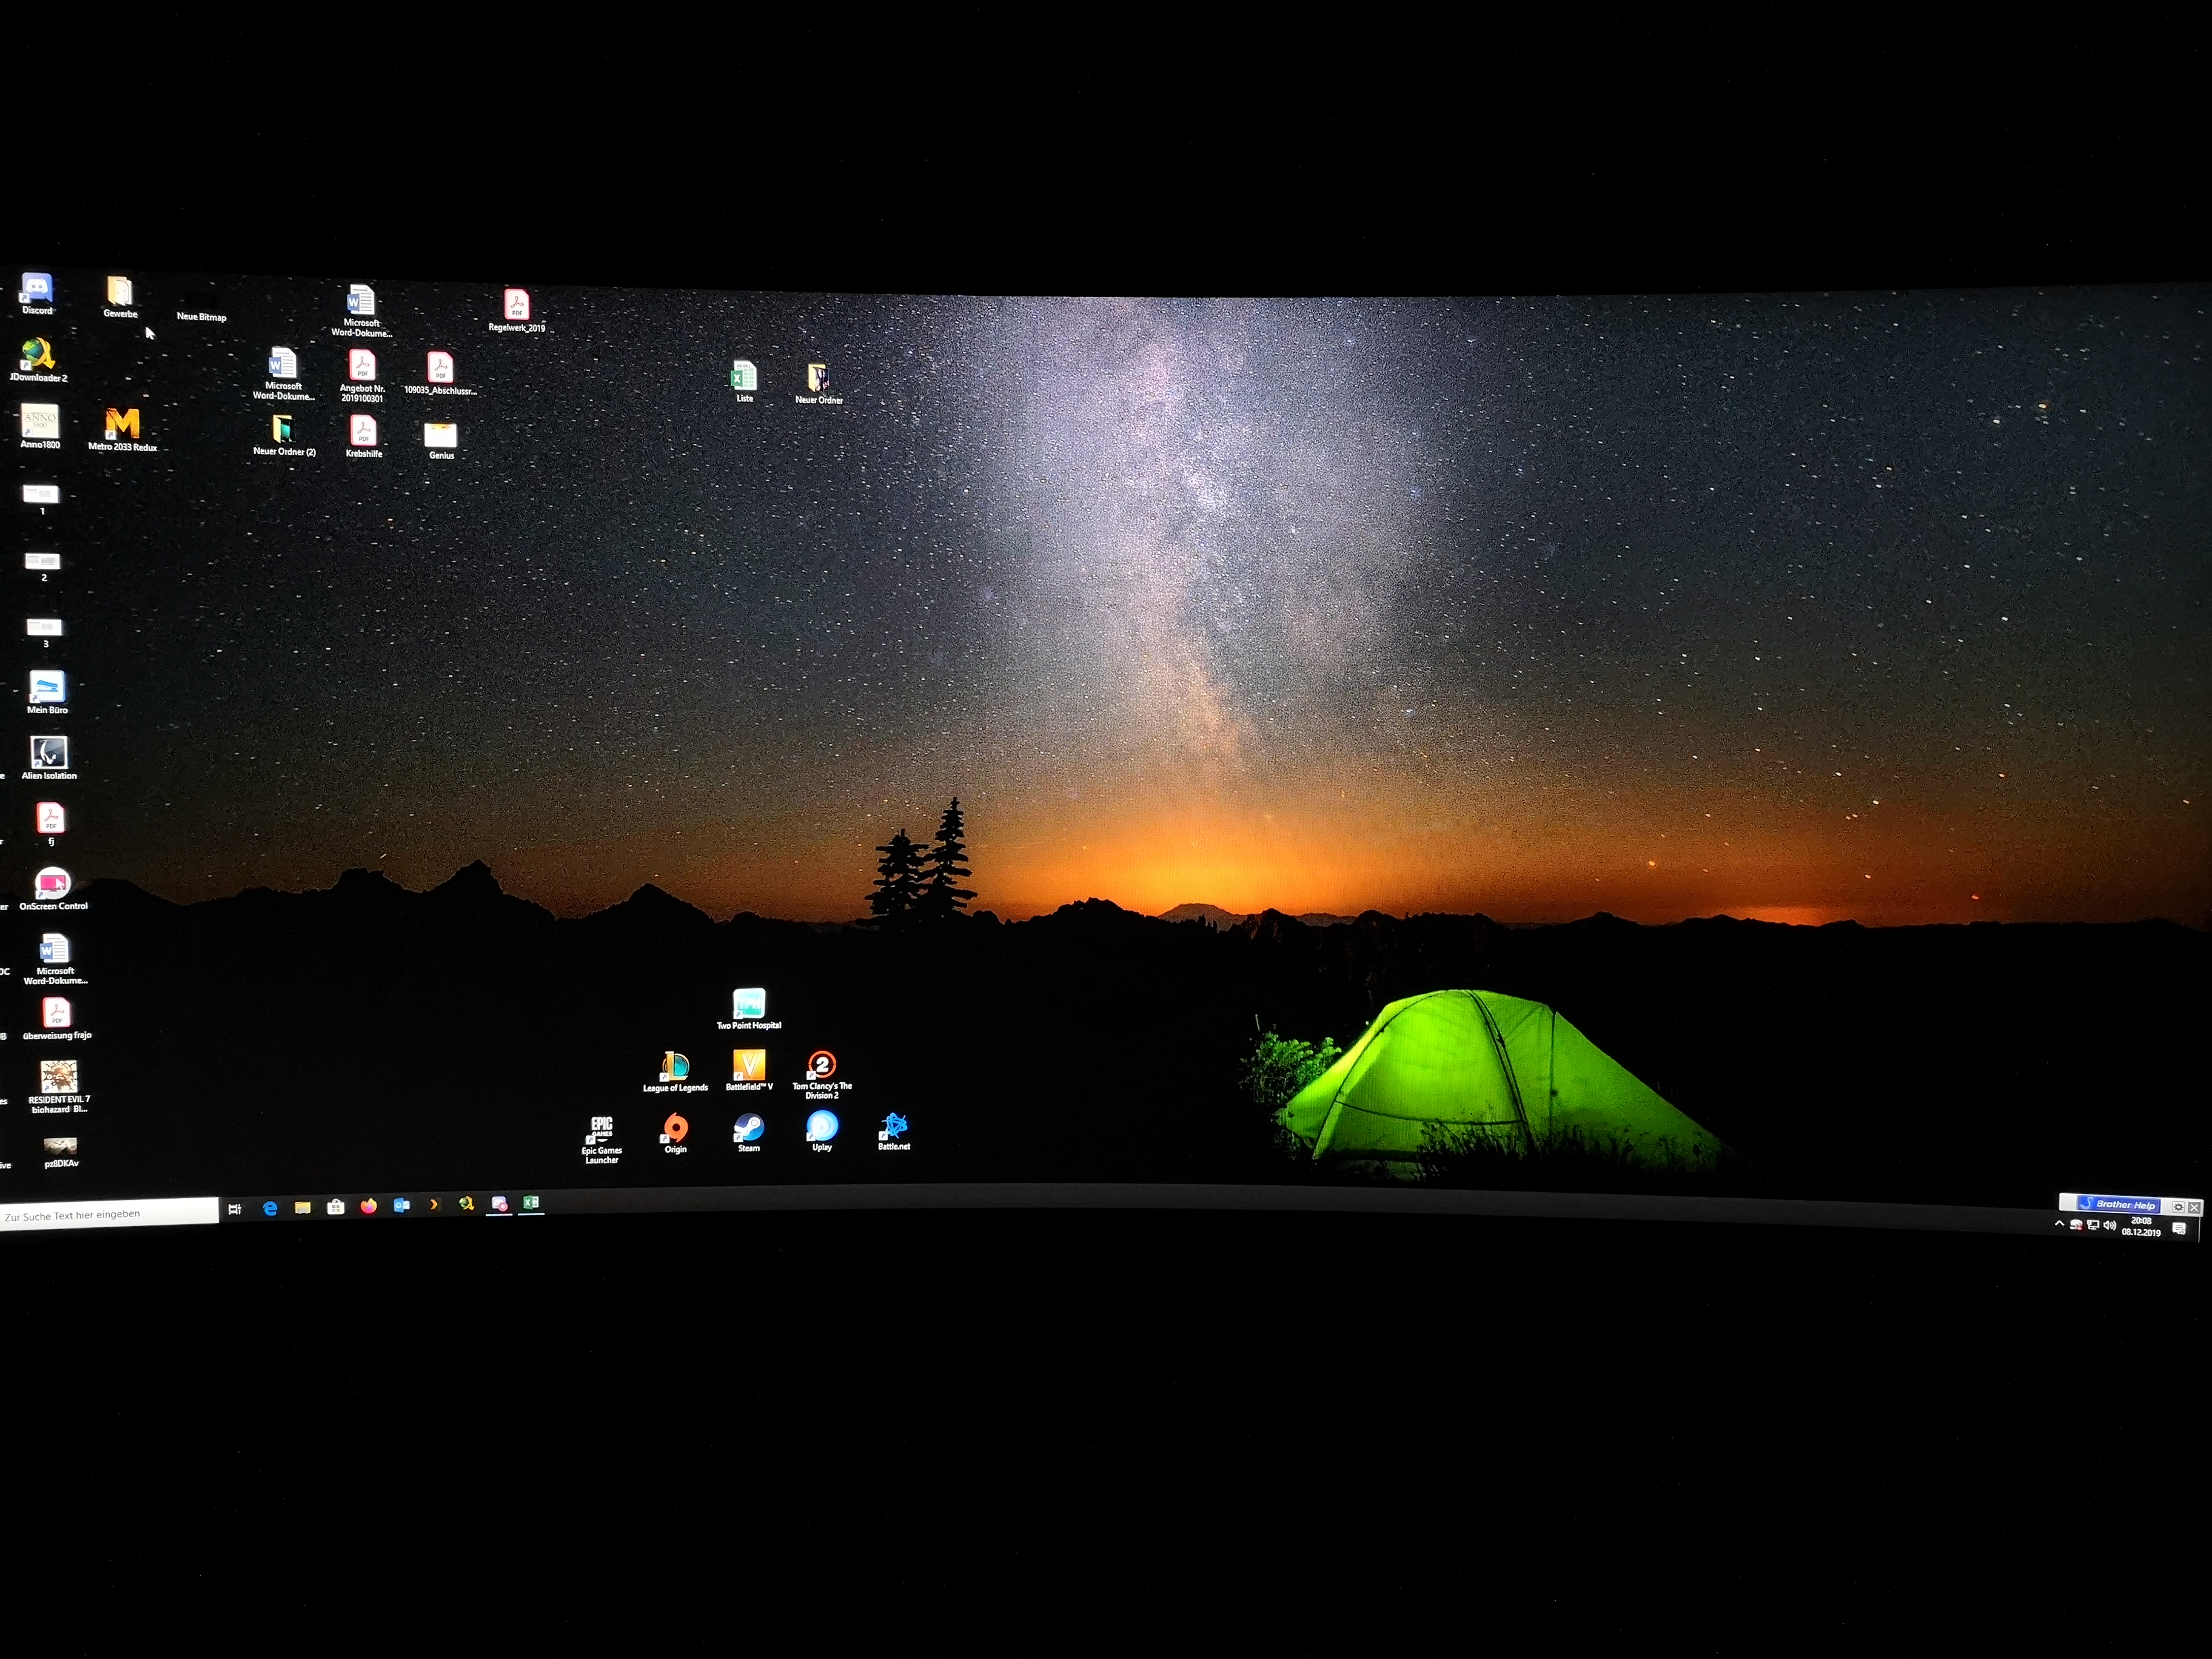The height and width of the screenshot is (1659, 2212).
Task: Open the Battle.net shortcut
Action: pos(894,1127)
